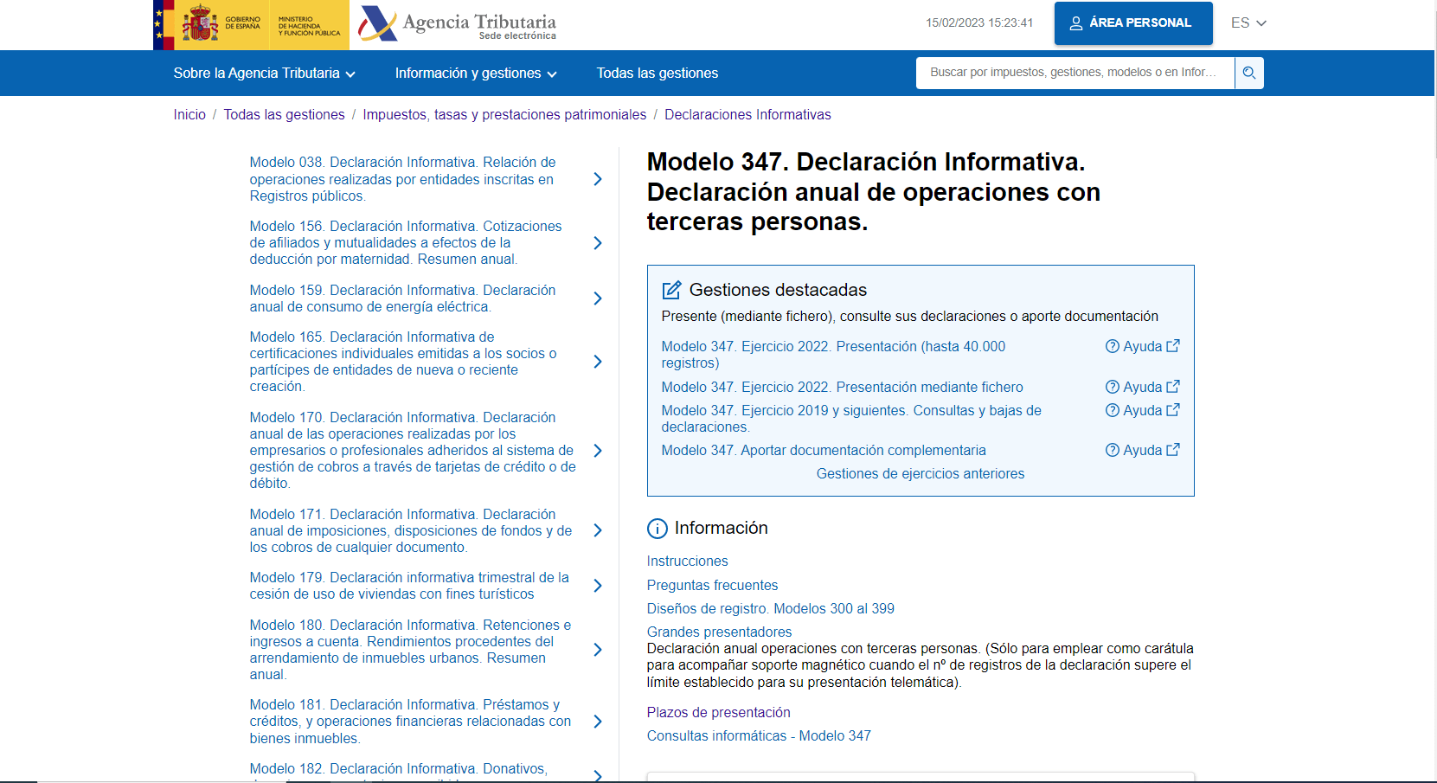This screenshot has width=1437, height=783.
Task: Open Ayuda for Presentación hasta 40.000 registros
Action: coord(1142,346)
